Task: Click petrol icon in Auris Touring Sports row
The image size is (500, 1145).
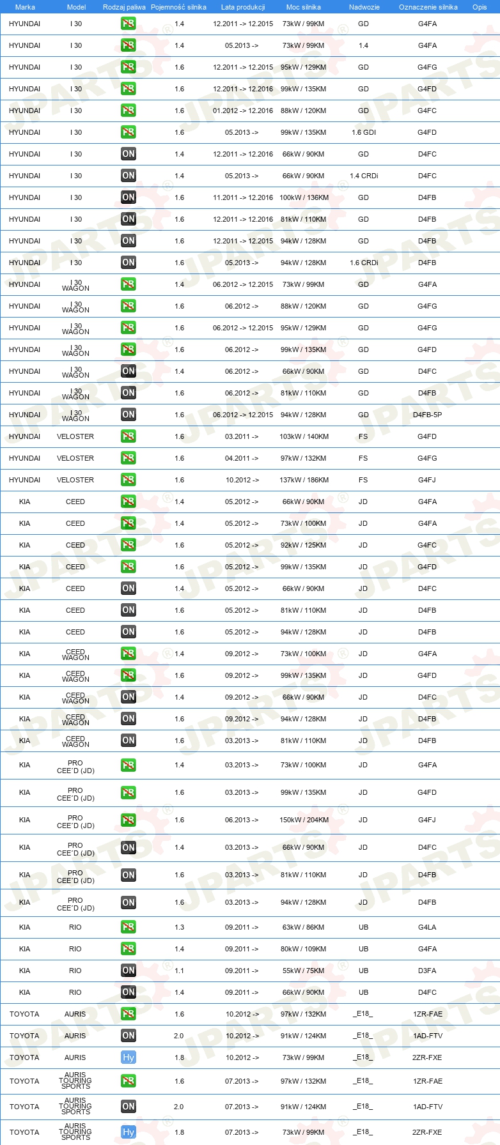Action: [129, 1081]
